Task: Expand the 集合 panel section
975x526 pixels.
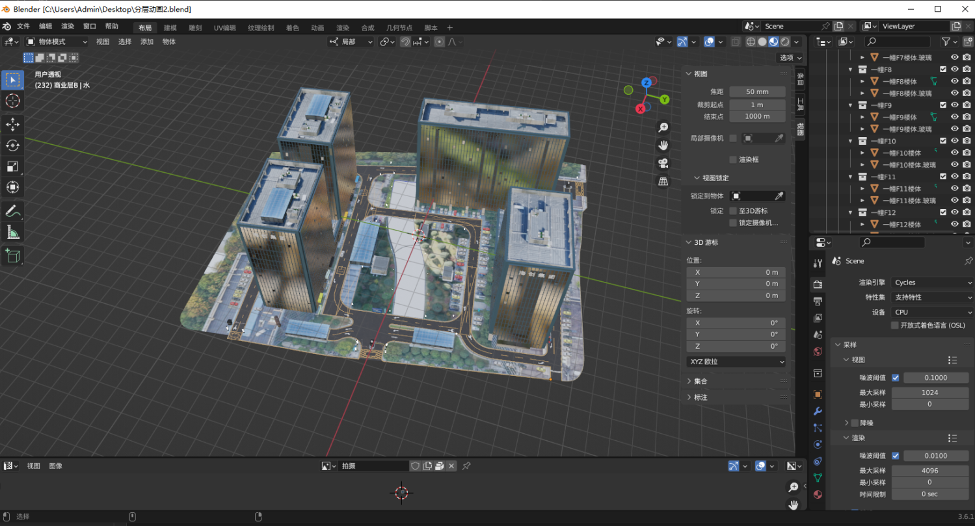Action: (x=701, y=381)
